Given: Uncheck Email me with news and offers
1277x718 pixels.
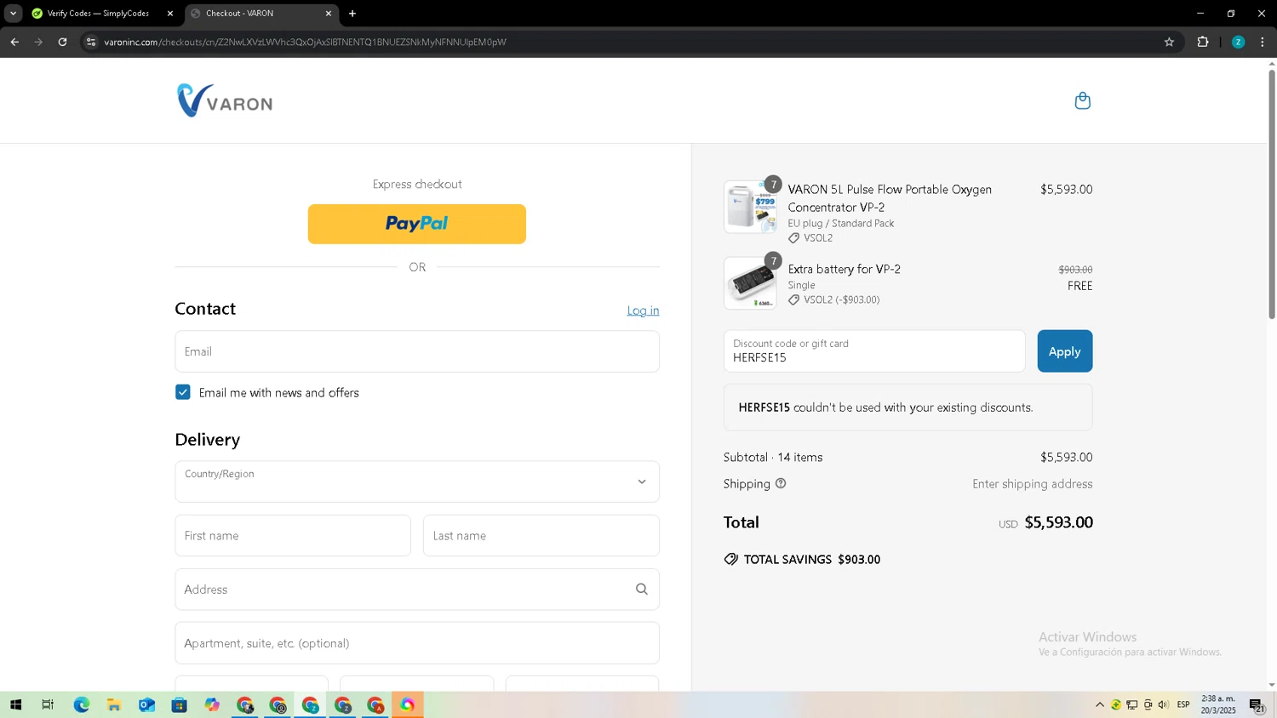Looking at the screenshot, I should tap(183, 392).
